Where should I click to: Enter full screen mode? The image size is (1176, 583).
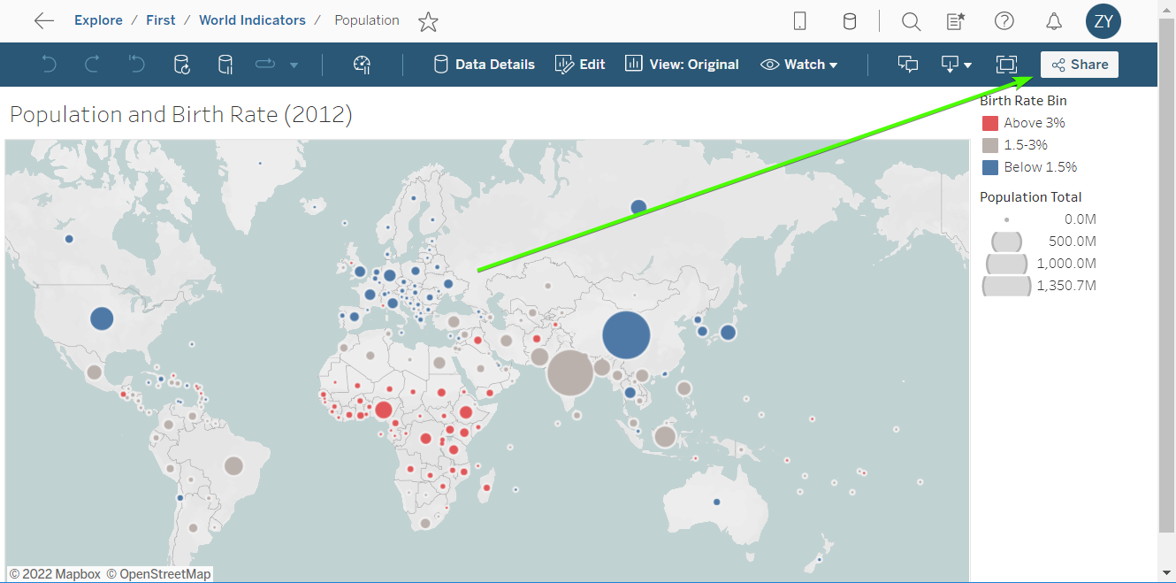pos(1006,65)
